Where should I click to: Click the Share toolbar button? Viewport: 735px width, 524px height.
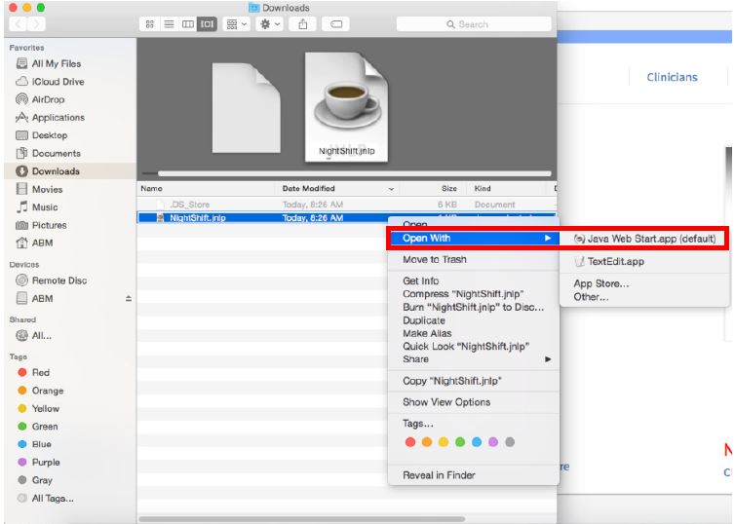(303, 24)
